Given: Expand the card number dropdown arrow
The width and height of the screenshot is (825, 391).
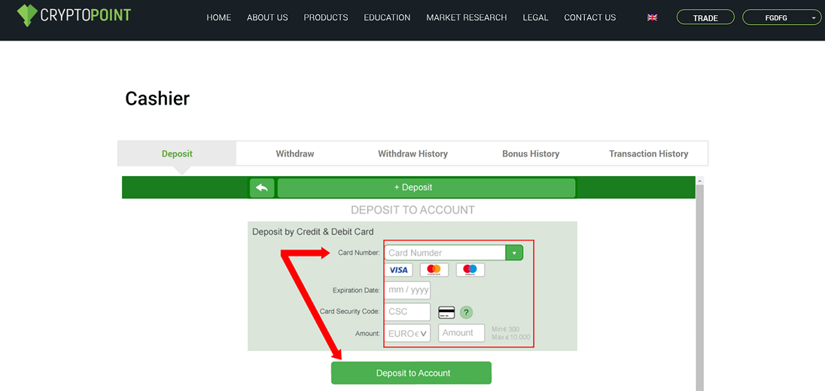Looking at the screenshot, I should point(514,253).
